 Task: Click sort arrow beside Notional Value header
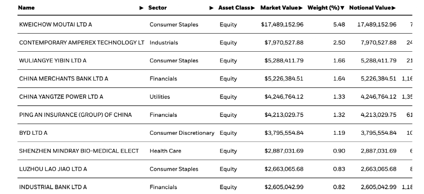click(x=393, y=8)
